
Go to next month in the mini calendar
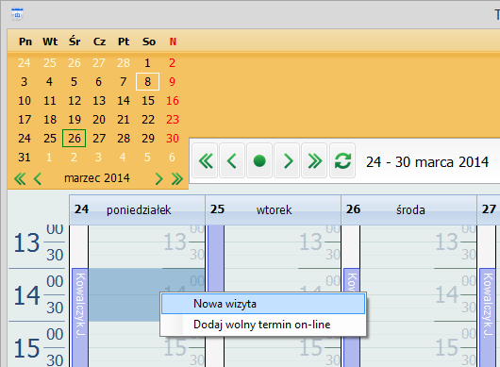158,179
